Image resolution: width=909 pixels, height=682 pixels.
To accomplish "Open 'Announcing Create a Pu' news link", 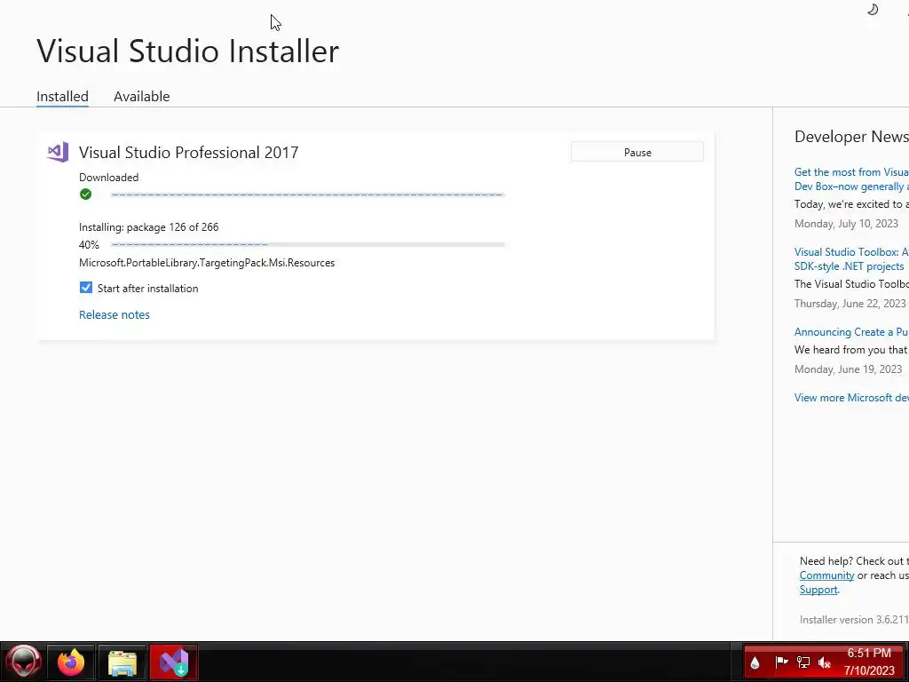I will pyautogui.click(x=851, y=332).
